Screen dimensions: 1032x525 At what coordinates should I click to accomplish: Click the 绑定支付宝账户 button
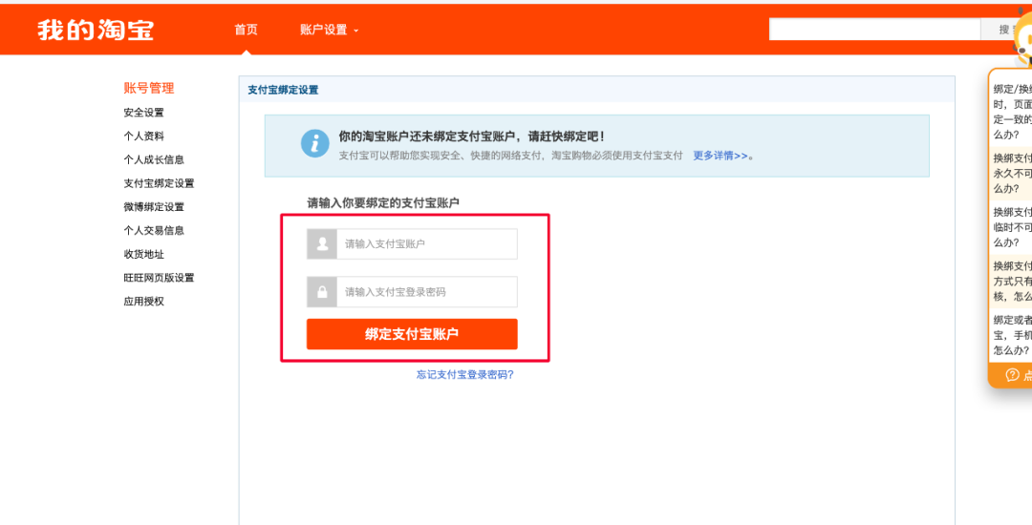pos(412,334)
